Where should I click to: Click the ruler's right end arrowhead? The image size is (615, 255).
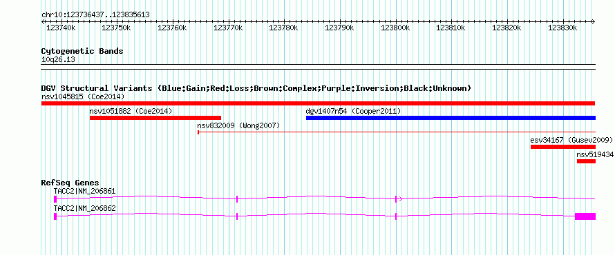[594, 22]
